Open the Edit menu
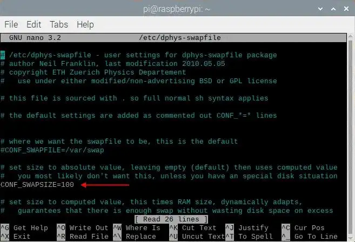 34,24
